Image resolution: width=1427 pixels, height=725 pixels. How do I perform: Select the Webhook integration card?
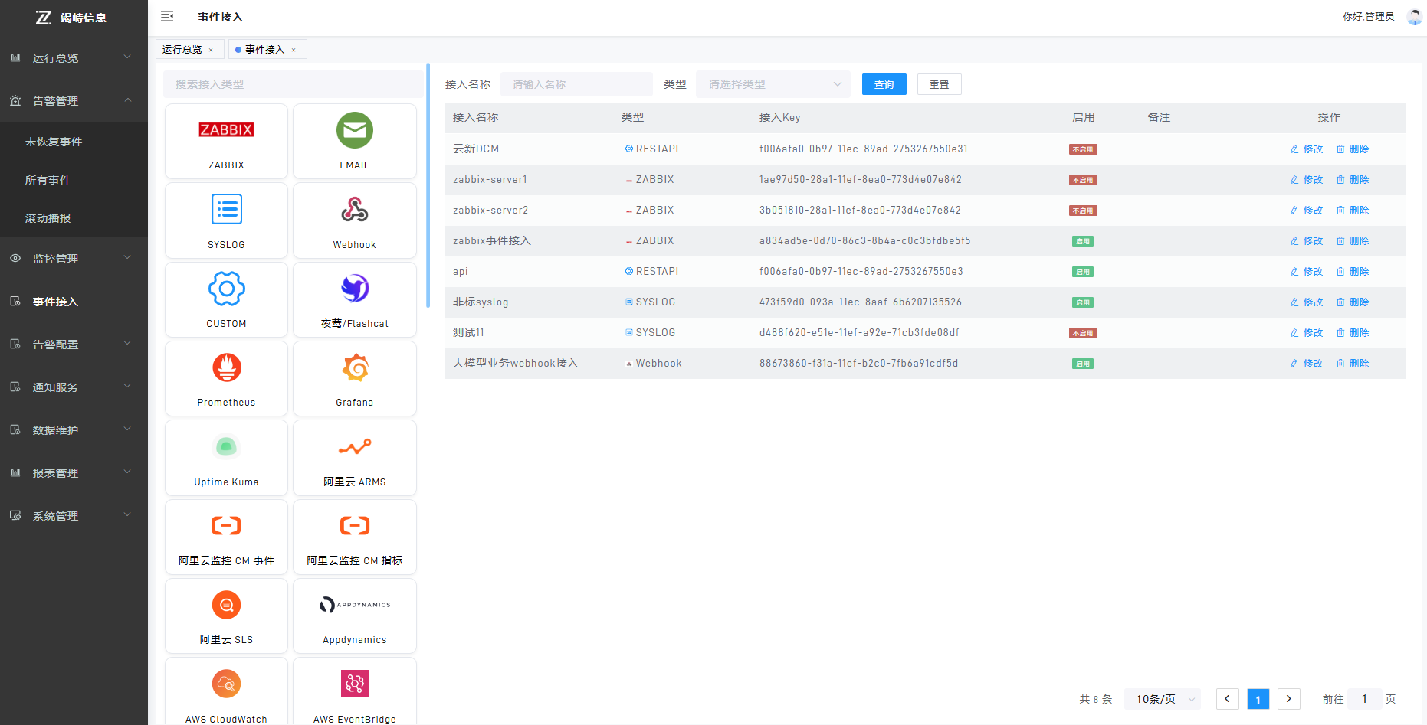click(x=355, y=220)
